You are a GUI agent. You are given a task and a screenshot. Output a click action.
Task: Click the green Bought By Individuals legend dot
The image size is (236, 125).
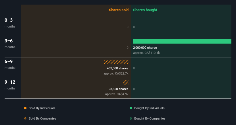pos(131,108)
